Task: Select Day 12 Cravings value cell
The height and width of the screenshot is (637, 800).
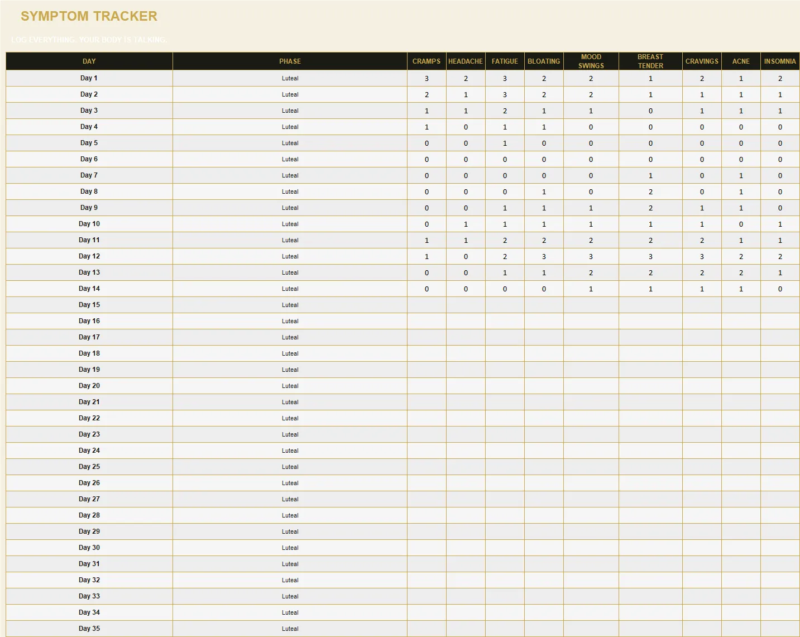Action: (x=702, y=256)
